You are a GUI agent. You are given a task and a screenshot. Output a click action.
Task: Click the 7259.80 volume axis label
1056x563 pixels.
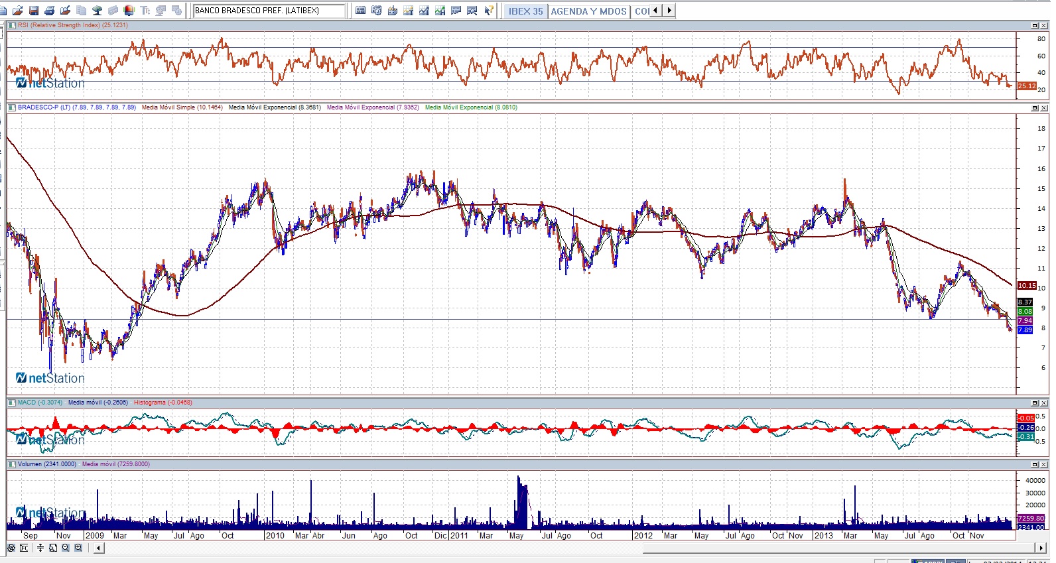[x=1031, y=519]
